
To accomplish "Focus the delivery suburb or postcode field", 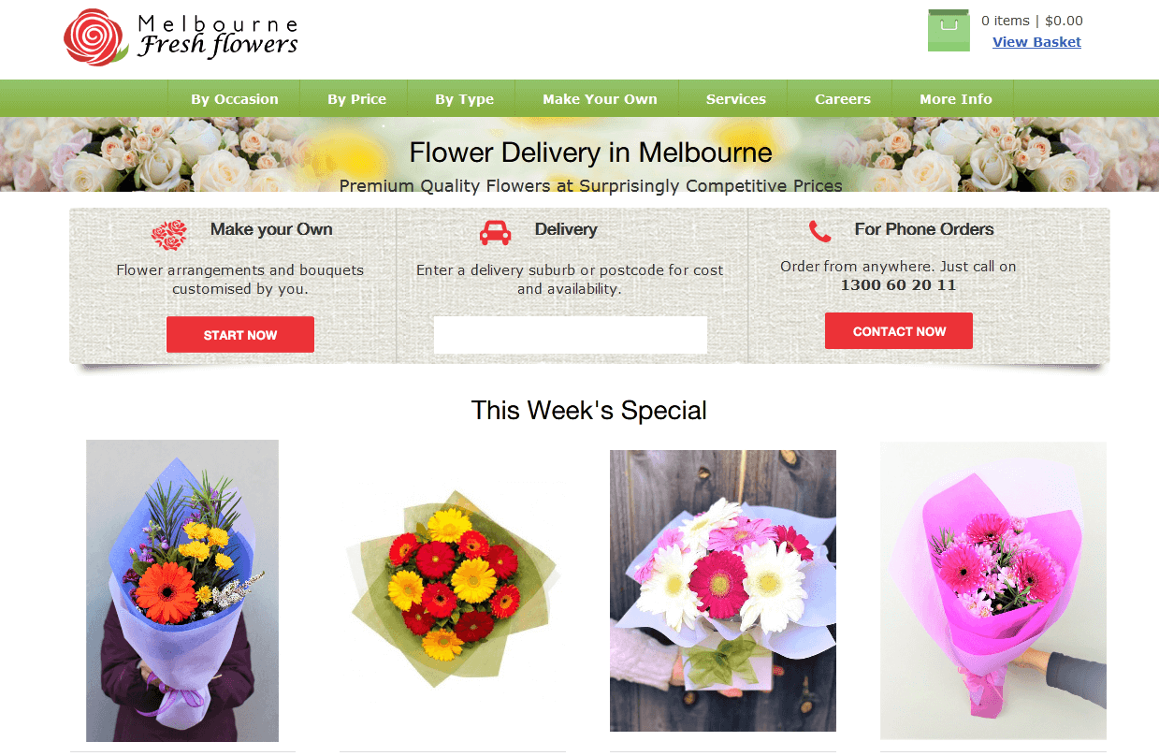I will click(571, 335).
